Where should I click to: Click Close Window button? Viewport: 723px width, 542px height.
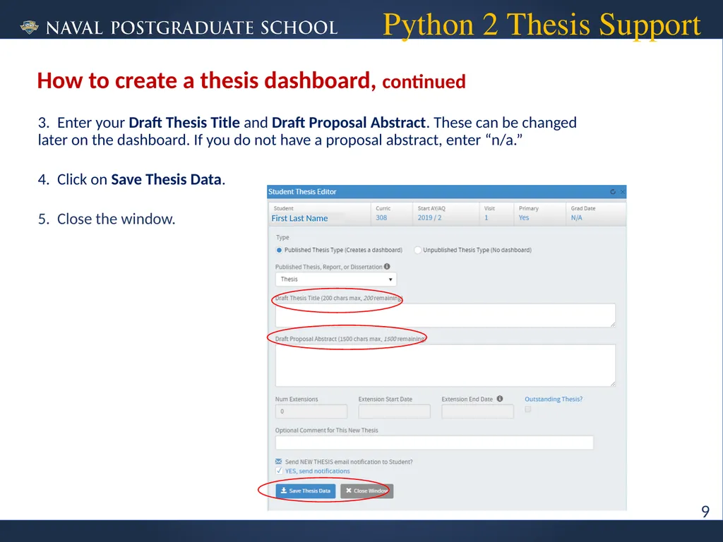tap(366, 491)
